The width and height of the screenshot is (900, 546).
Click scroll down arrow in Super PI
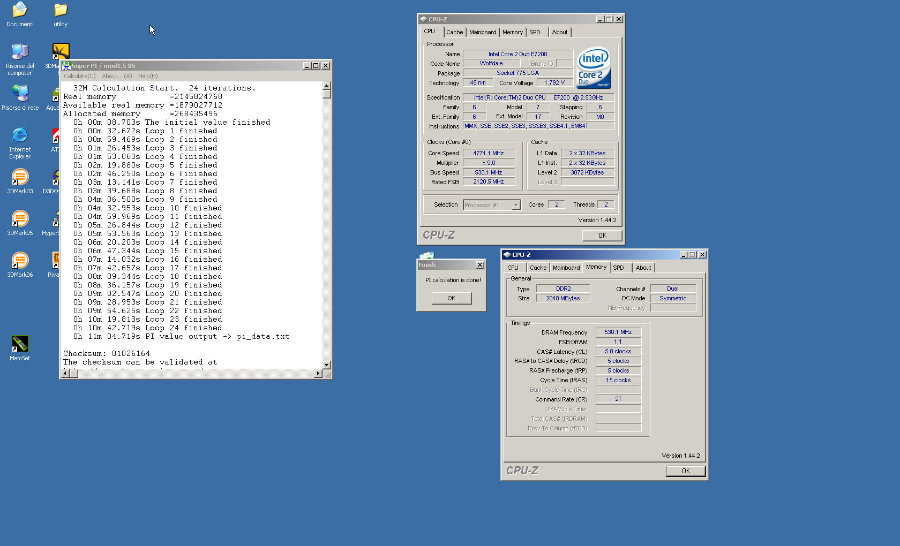point(327,365)
